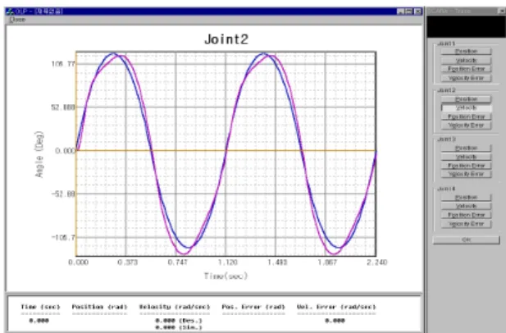
Task: Click the Joint3 Position Error button
Action: tap(466, 166)
